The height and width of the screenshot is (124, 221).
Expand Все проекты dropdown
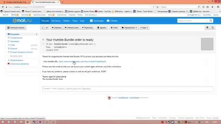point(91,15)
